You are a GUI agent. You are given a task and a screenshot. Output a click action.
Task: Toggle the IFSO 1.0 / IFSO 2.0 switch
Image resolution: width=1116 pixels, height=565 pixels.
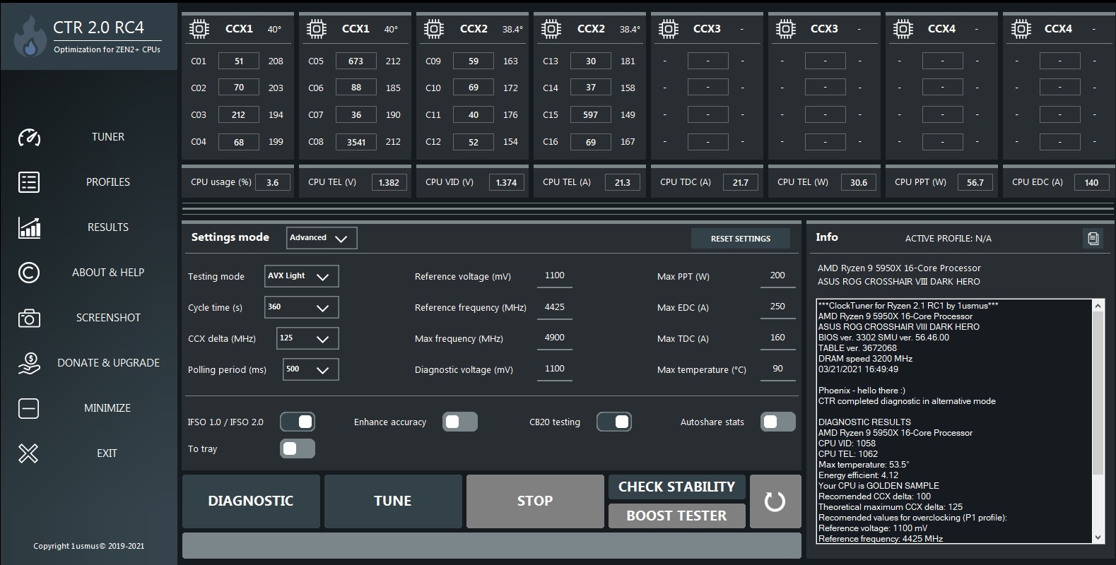[298, 422]
